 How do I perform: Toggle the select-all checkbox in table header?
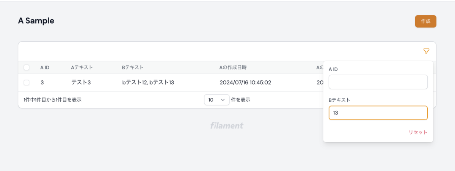[27, 67]
